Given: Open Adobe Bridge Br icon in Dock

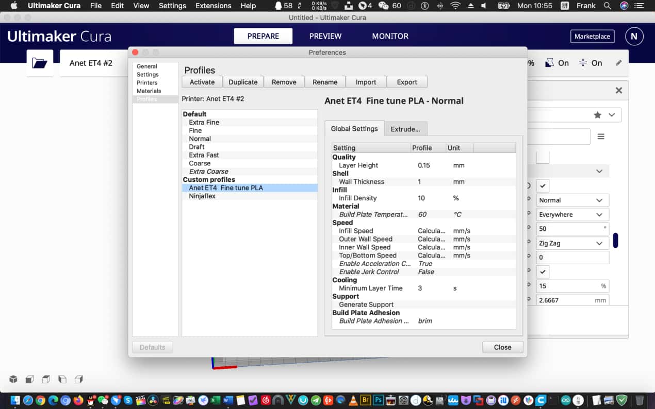Looking at the screenshot, I should 366,400.
